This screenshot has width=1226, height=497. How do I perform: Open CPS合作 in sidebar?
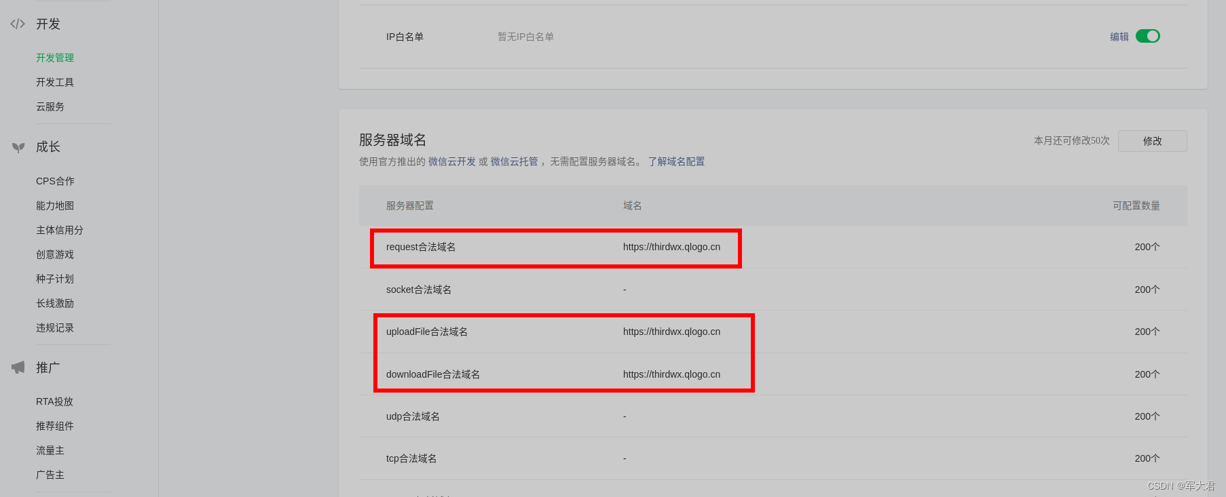(x=56, y=181)
